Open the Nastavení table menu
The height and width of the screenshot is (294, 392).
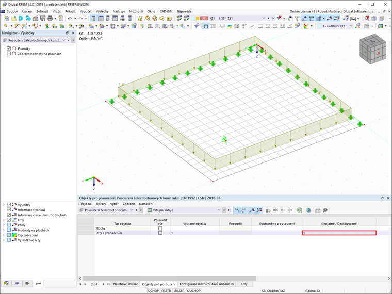click(x=146, y=204)
